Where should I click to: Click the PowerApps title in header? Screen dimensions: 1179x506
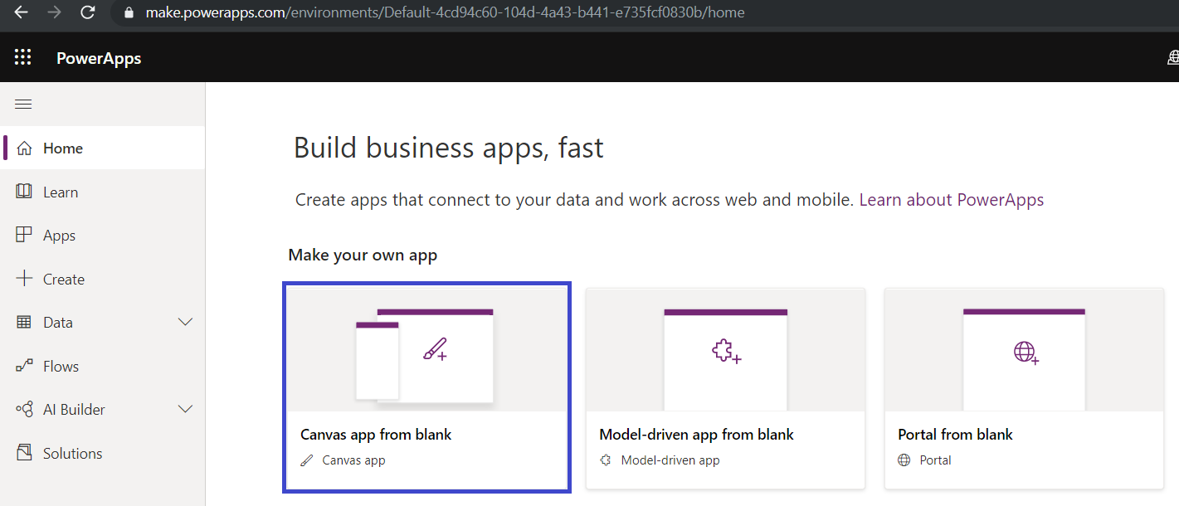tap(99, 58)
